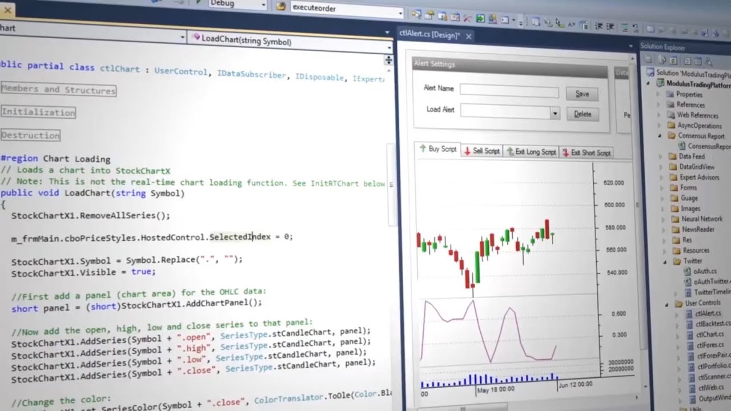Viewport: 731px width, 411px height.
Task: Click the View Code icon in Solution Explorer toolbar
Action: [x=687, y=61]
